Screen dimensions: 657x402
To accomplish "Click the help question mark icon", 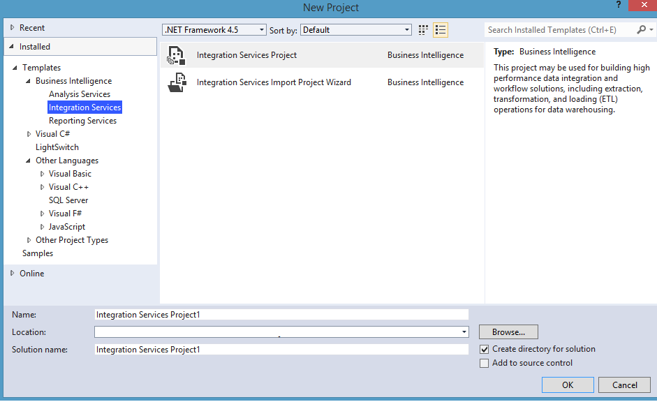I will (x=618, y=6).
